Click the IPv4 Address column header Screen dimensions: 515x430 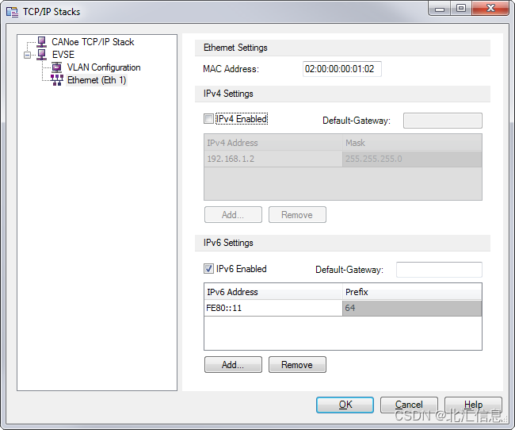pos(273,143)
